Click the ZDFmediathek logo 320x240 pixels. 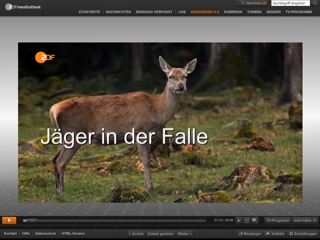click(x=23, y=7)
